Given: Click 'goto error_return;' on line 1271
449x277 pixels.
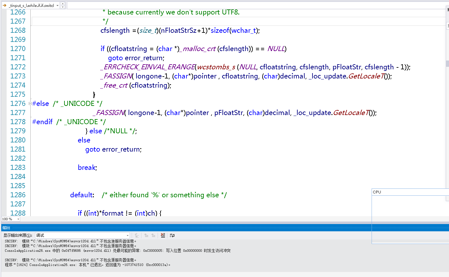Looking at the screenshot, I should [x=136, y=58].
